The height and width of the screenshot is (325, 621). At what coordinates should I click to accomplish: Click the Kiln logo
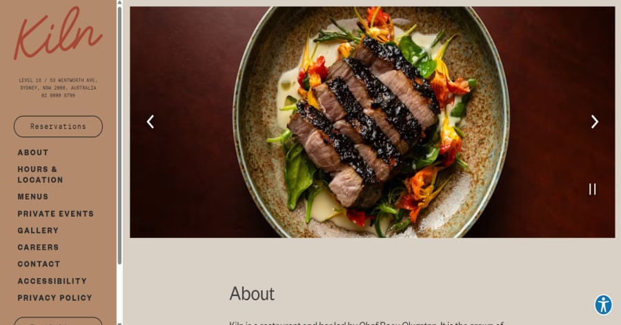[x=58, y=33]
